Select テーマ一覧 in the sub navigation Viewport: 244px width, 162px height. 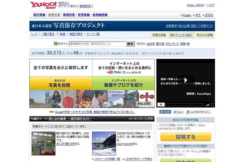[93, 34]
